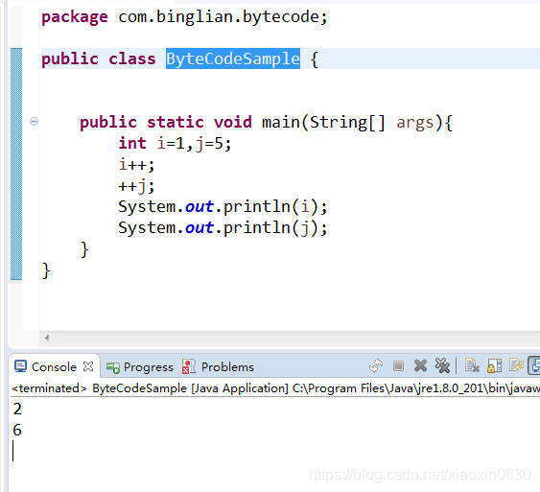The height and width of the screenshot is (492, 540).
Task: Click the editor horizontal scrollbar left arrow
Action: (47, 339)
